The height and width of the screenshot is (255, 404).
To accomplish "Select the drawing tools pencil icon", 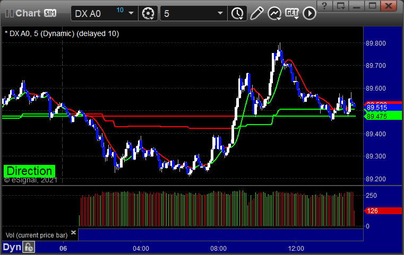I will click(256, 13).
